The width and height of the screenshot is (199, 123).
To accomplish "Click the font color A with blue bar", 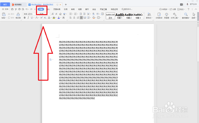I will (59, 18).
